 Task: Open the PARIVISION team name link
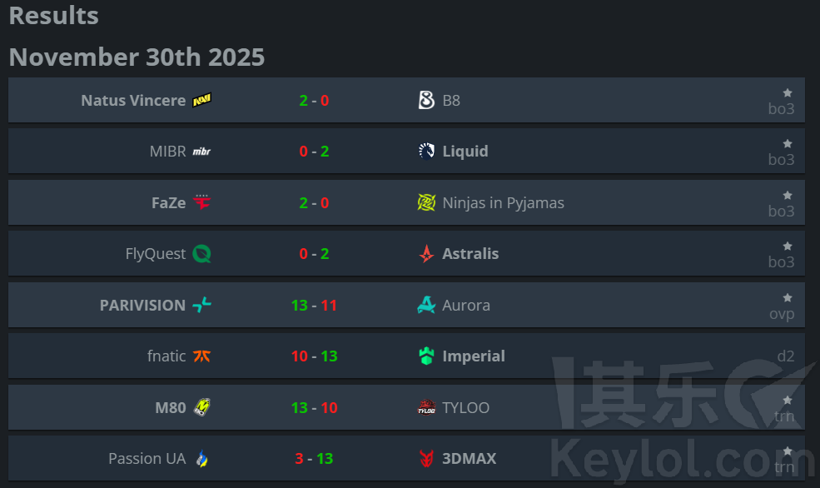(x=142, y=306)
